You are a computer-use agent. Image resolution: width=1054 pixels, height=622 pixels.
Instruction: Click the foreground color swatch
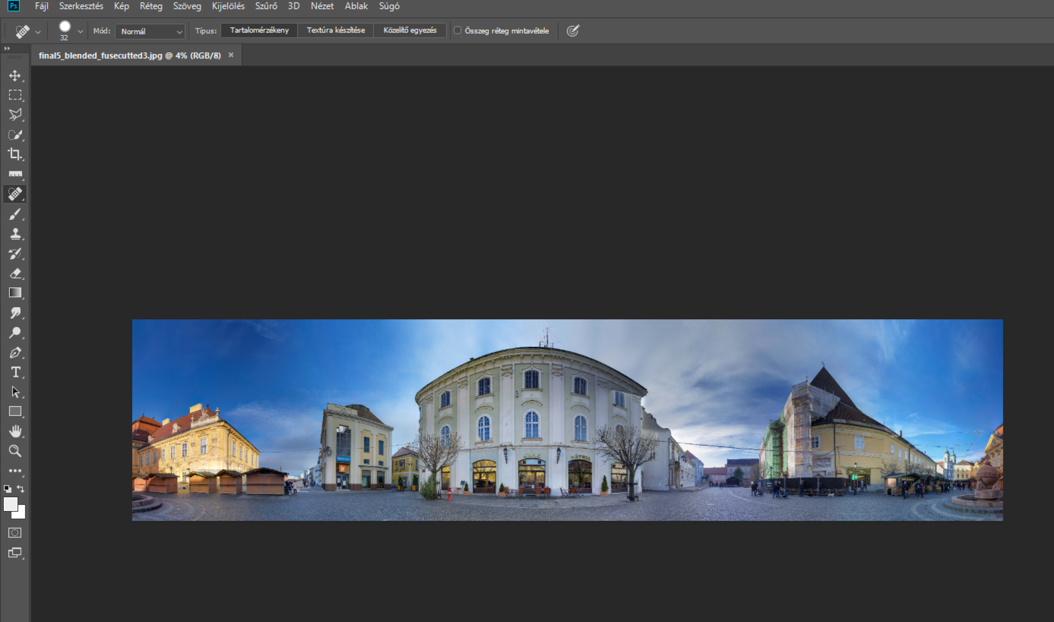click(10, 504)
